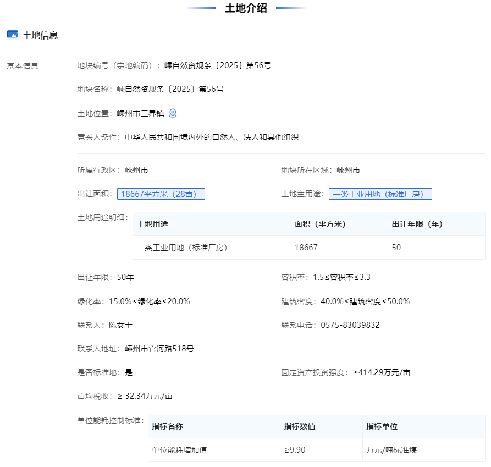This screenshot has width=491, height=467.
Task: Click the 土地用途 table column header
Action: (x=152, y=224)
